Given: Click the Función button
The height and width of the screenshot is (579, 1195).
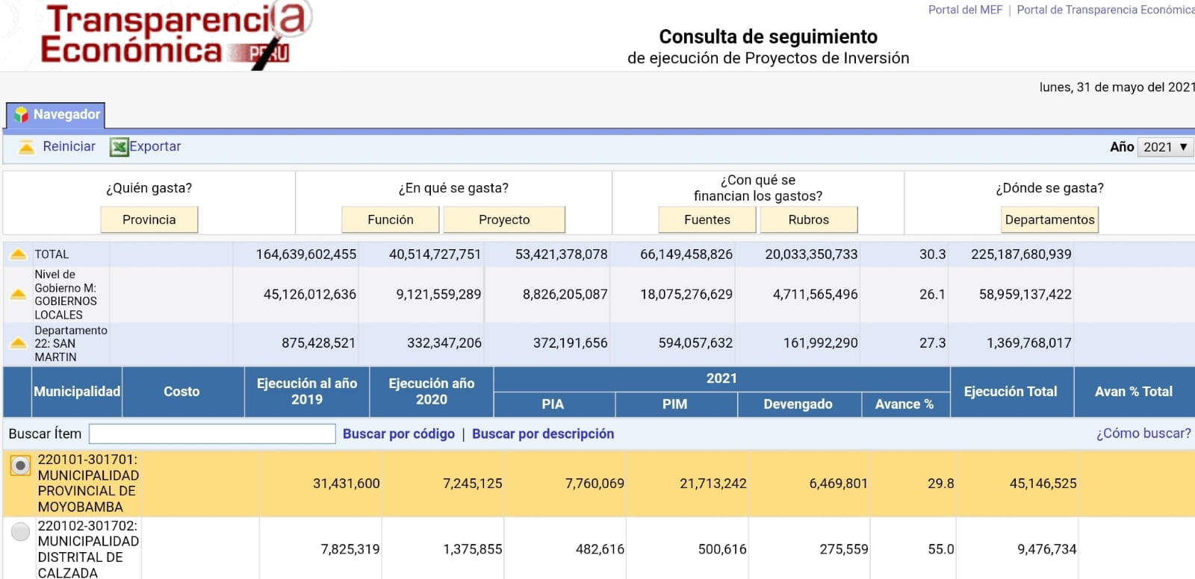Looking at the screenshot, I should click(390, 219).
